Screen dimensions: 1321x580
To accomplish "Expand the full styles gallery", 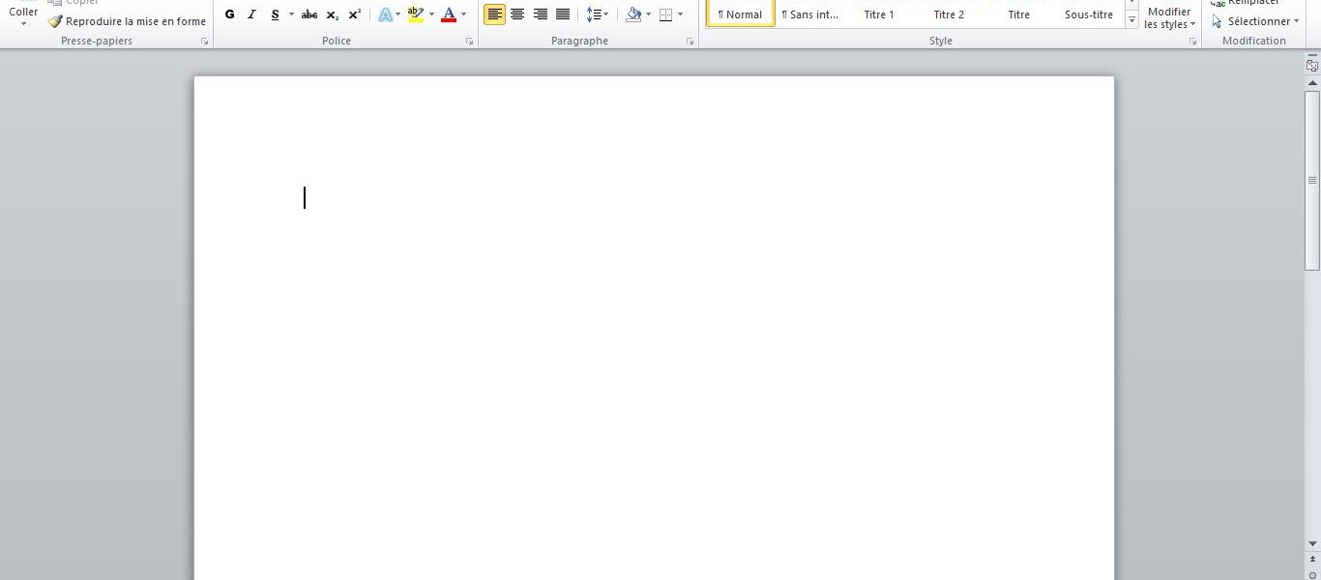I will (x=1132, y=20).
